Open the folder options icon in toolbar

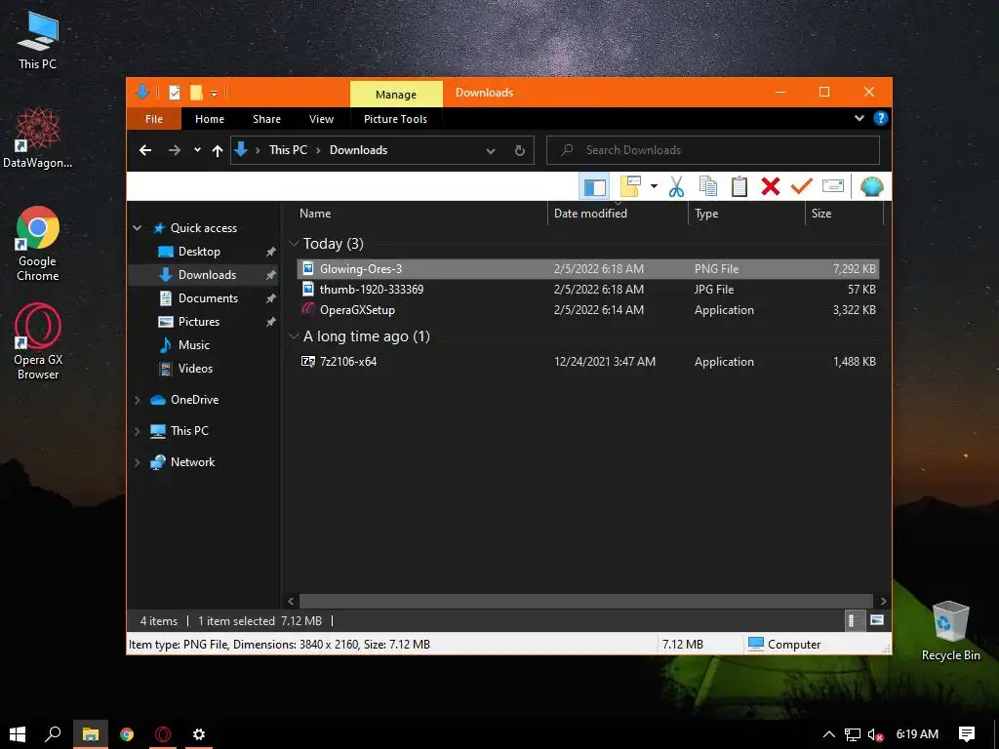(630, 186)
